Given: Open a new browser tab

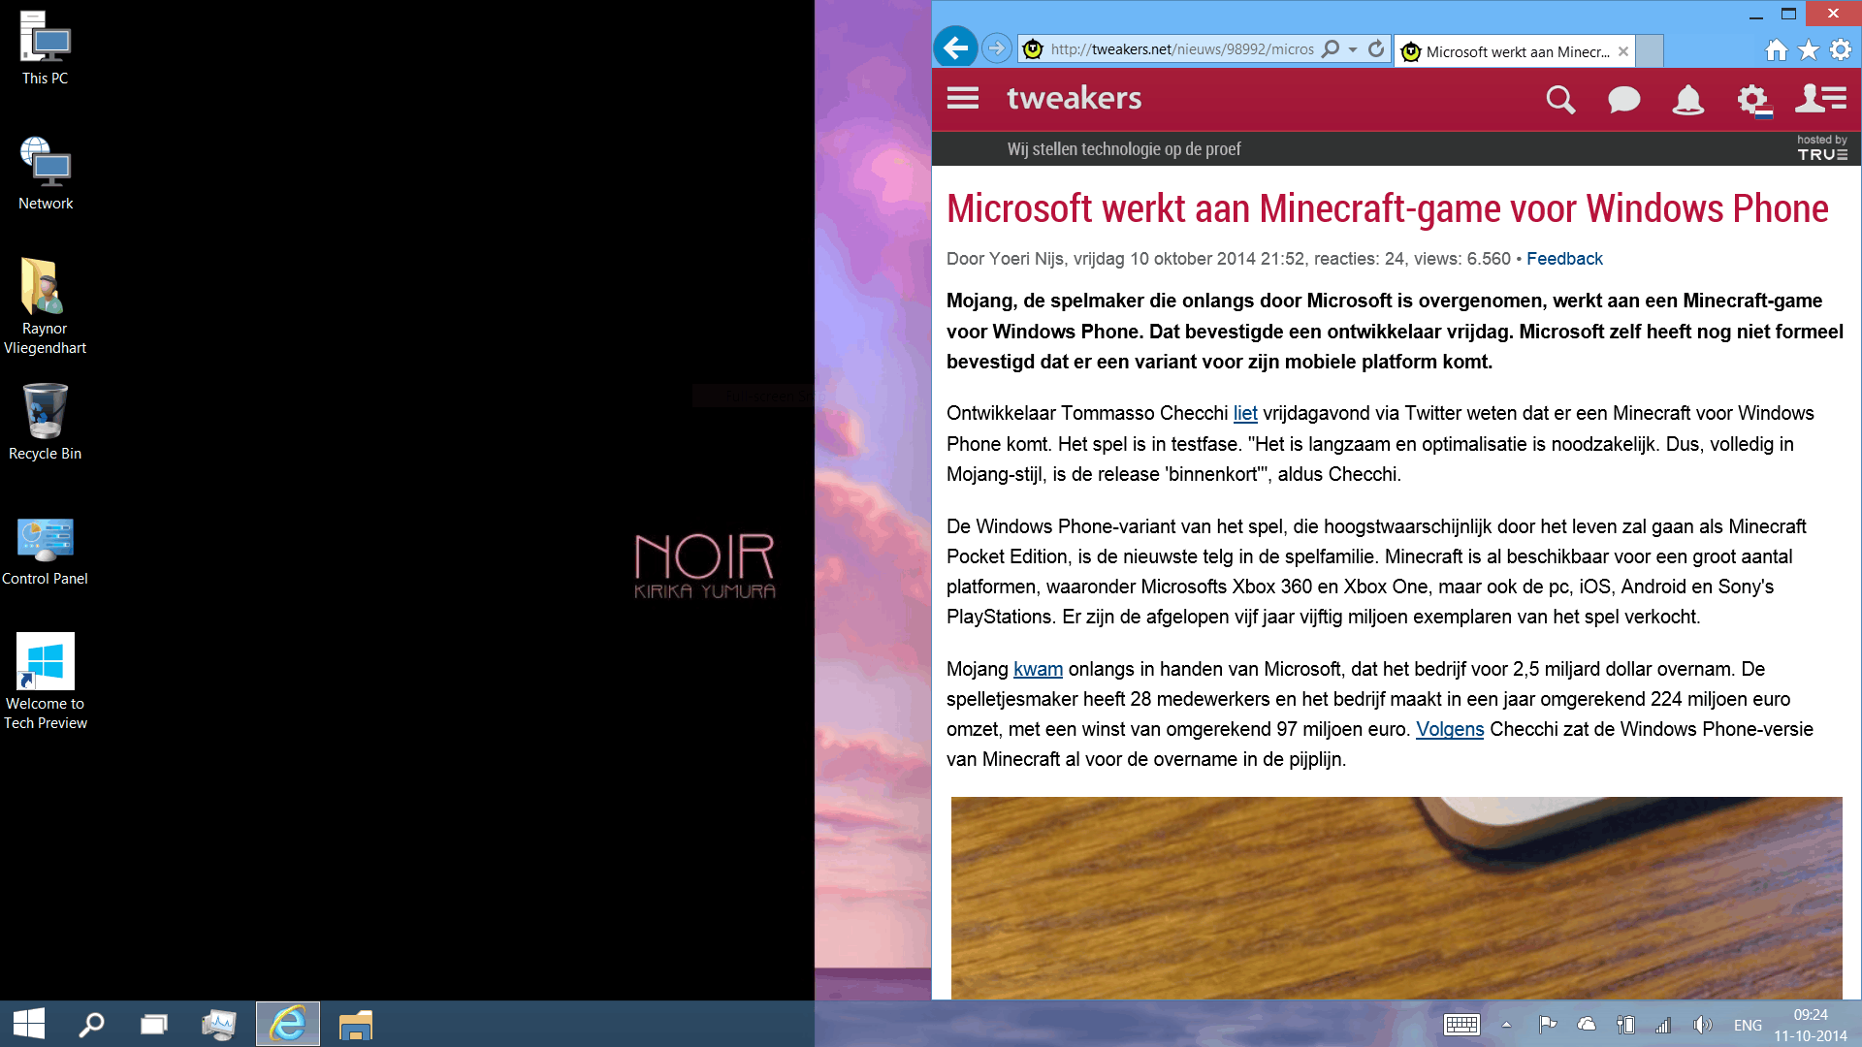Looking at the screenshot, I should coord(1650,50).
